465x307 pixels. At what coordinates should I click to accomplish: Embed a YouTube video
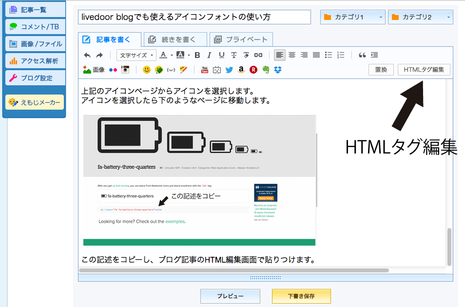pos(205,70)
